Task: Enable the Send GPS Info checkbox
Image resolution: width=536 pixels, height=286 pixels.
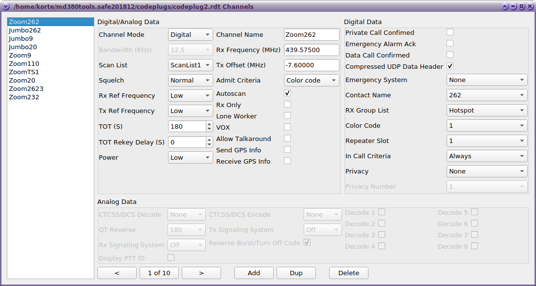Action: (x=287, y=149)
